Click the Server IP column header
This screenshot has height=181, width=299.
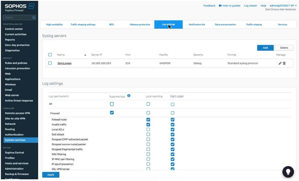(97, 55)
